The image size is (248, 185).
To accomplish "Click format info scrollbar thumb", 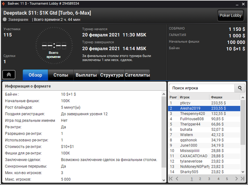I will pos(164,132).
